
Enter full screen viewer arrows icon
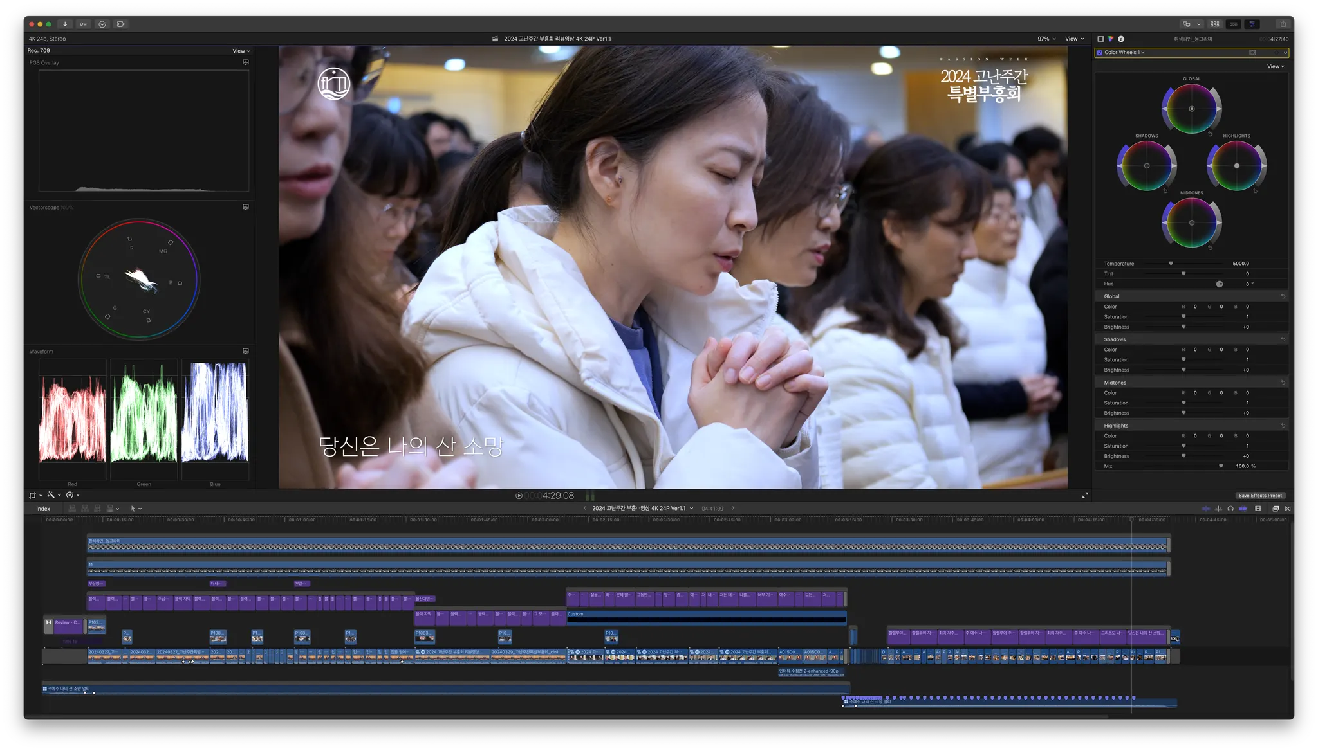[1085, 495]
